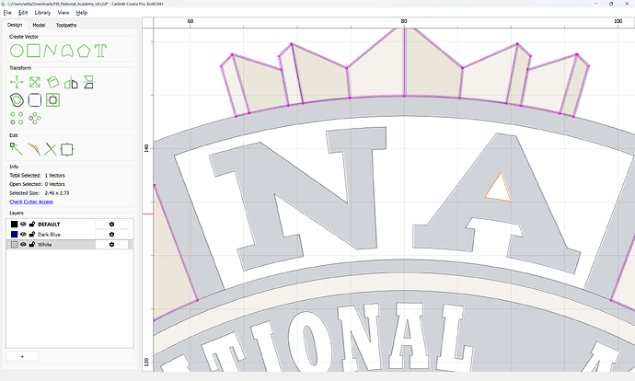Image resolution: width=635 pixels, height=381 pixels.
Task: Open the Circular Array tool
Action: click(35, 118)
